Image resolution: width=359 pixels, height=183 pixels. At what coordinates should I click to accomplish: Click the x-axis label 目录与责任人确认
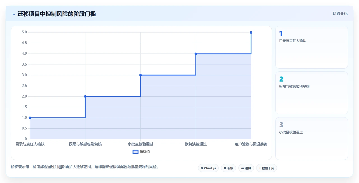30,144
